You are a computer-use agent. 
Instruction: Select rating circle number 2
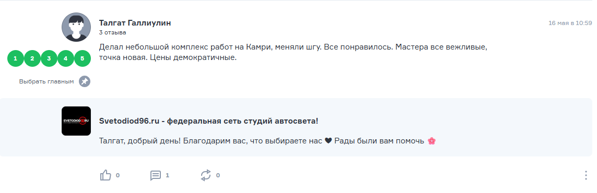coord(32,58)
